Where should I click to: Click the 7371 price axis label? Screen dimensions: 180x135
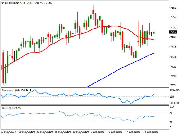pyautogui.click(x=173, y=85)
